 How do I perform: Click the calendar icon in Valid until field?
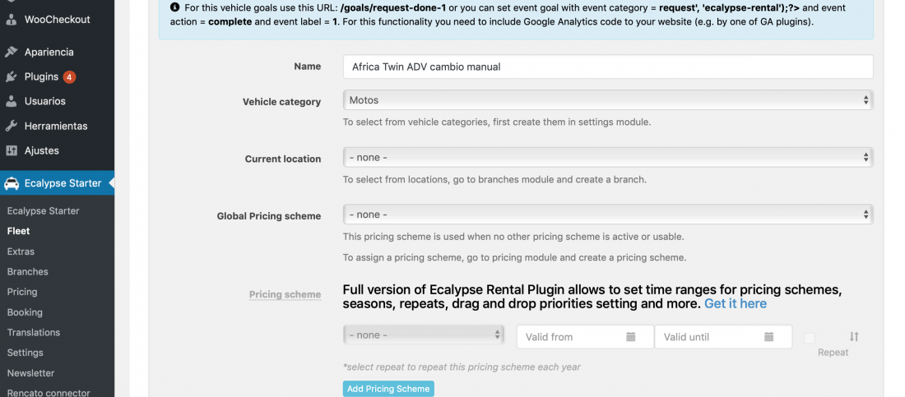pos(768,337)
